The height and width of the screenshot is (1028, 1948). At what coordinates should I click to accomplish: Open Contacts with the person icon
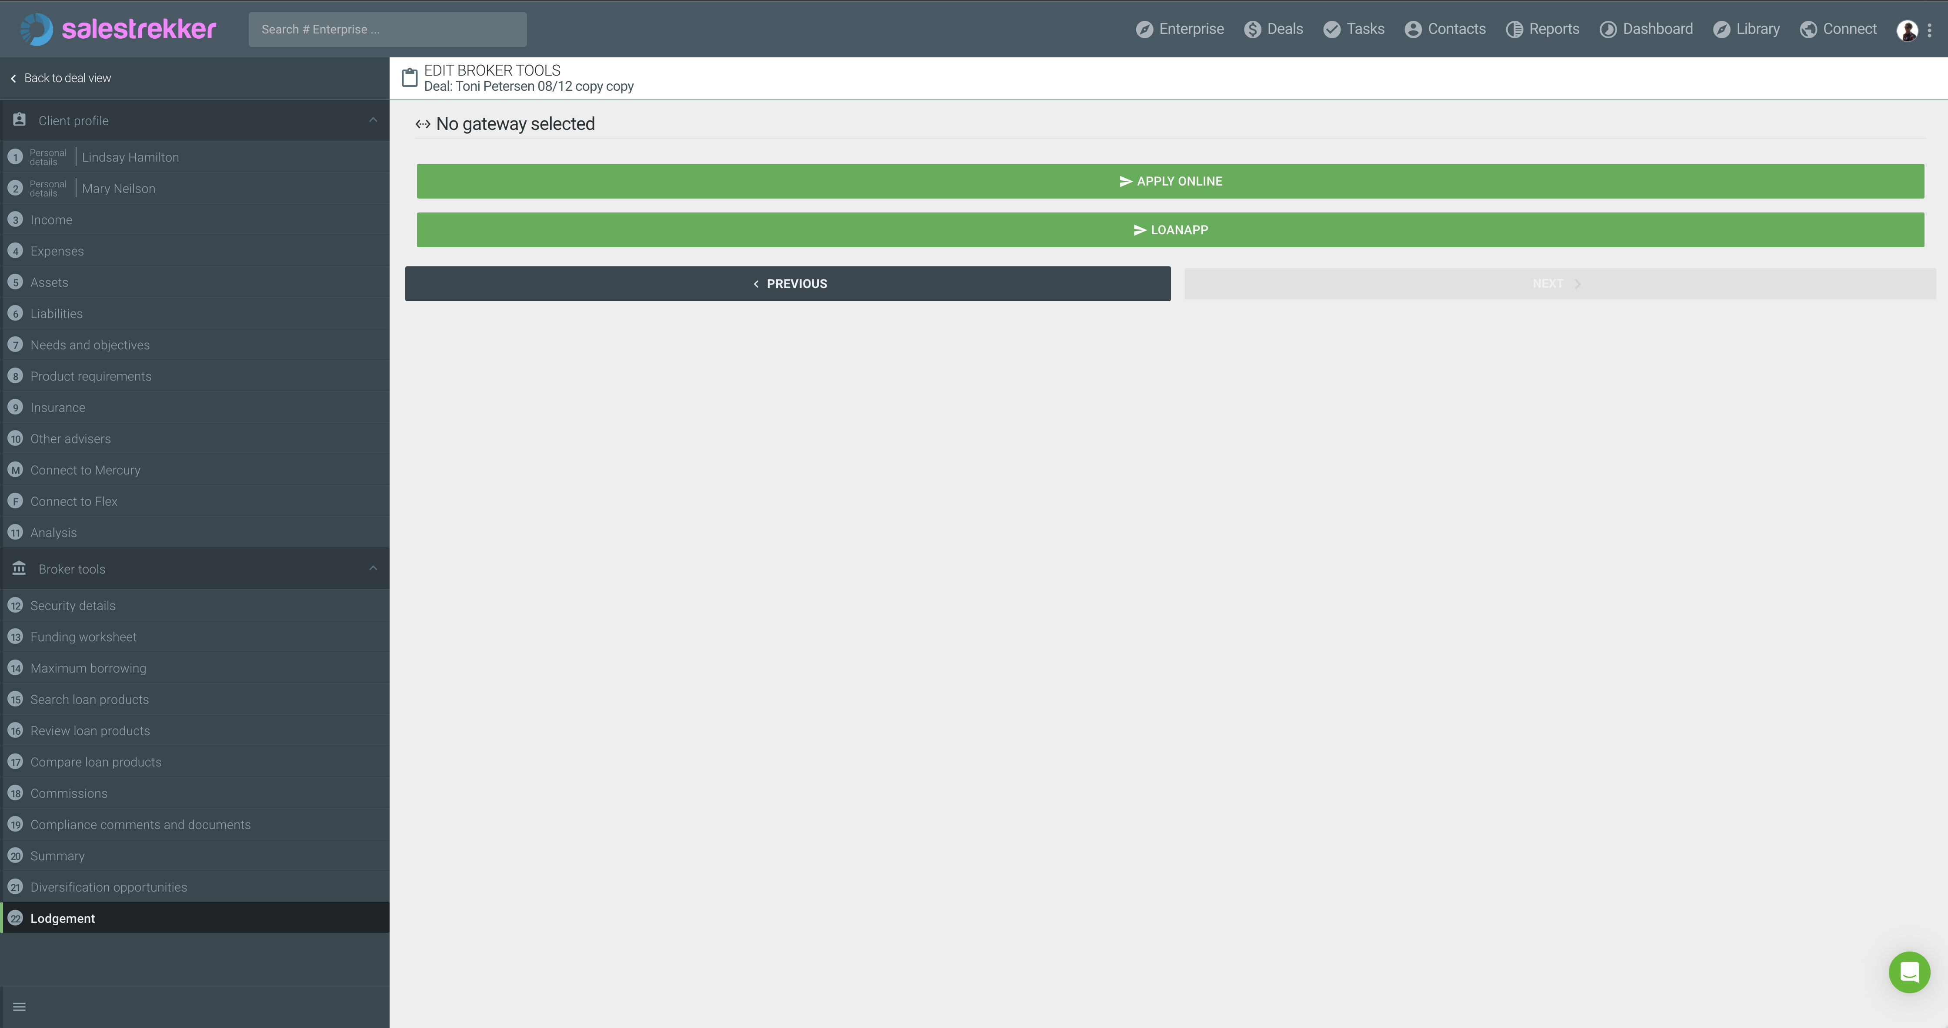pos(1413,29)
